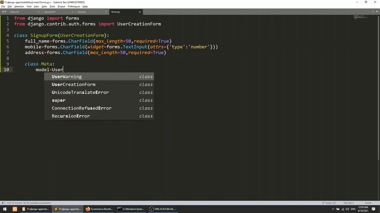
Task: Choose UserWarning from autocomplete list
Action: tap(99, 76)
